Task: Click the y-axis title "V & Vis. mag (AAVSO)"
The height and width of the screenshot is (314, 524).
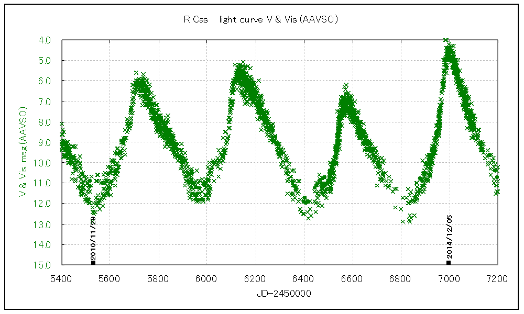Action: [23, 152]
